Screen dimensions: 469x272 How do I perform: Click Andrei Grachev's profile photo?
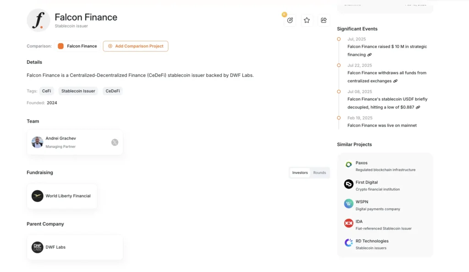point(38,142)
